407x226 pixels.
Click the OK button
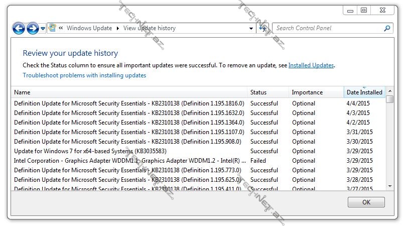[x=366, y=202]
